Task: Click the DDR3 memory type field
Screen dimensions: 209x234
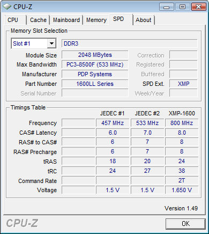Action: tap(130, 43)
